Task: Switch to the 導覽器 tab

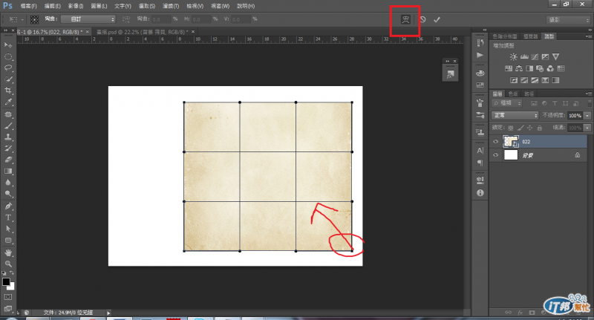Action: (x=530, y=36)
